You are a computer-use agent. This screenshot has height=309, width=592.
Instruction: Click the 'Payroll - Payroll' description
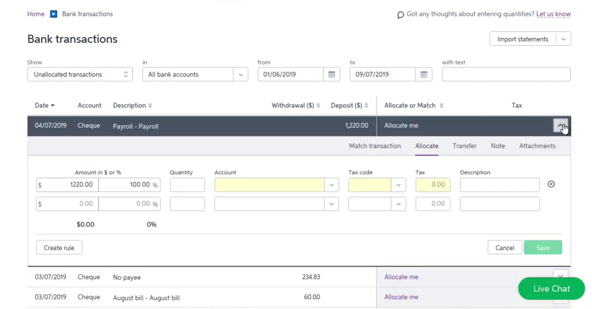coord(135,126)
